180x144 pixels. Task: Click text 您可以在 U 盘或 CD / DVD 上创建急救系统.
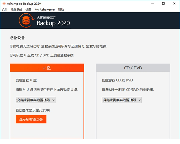42,55
